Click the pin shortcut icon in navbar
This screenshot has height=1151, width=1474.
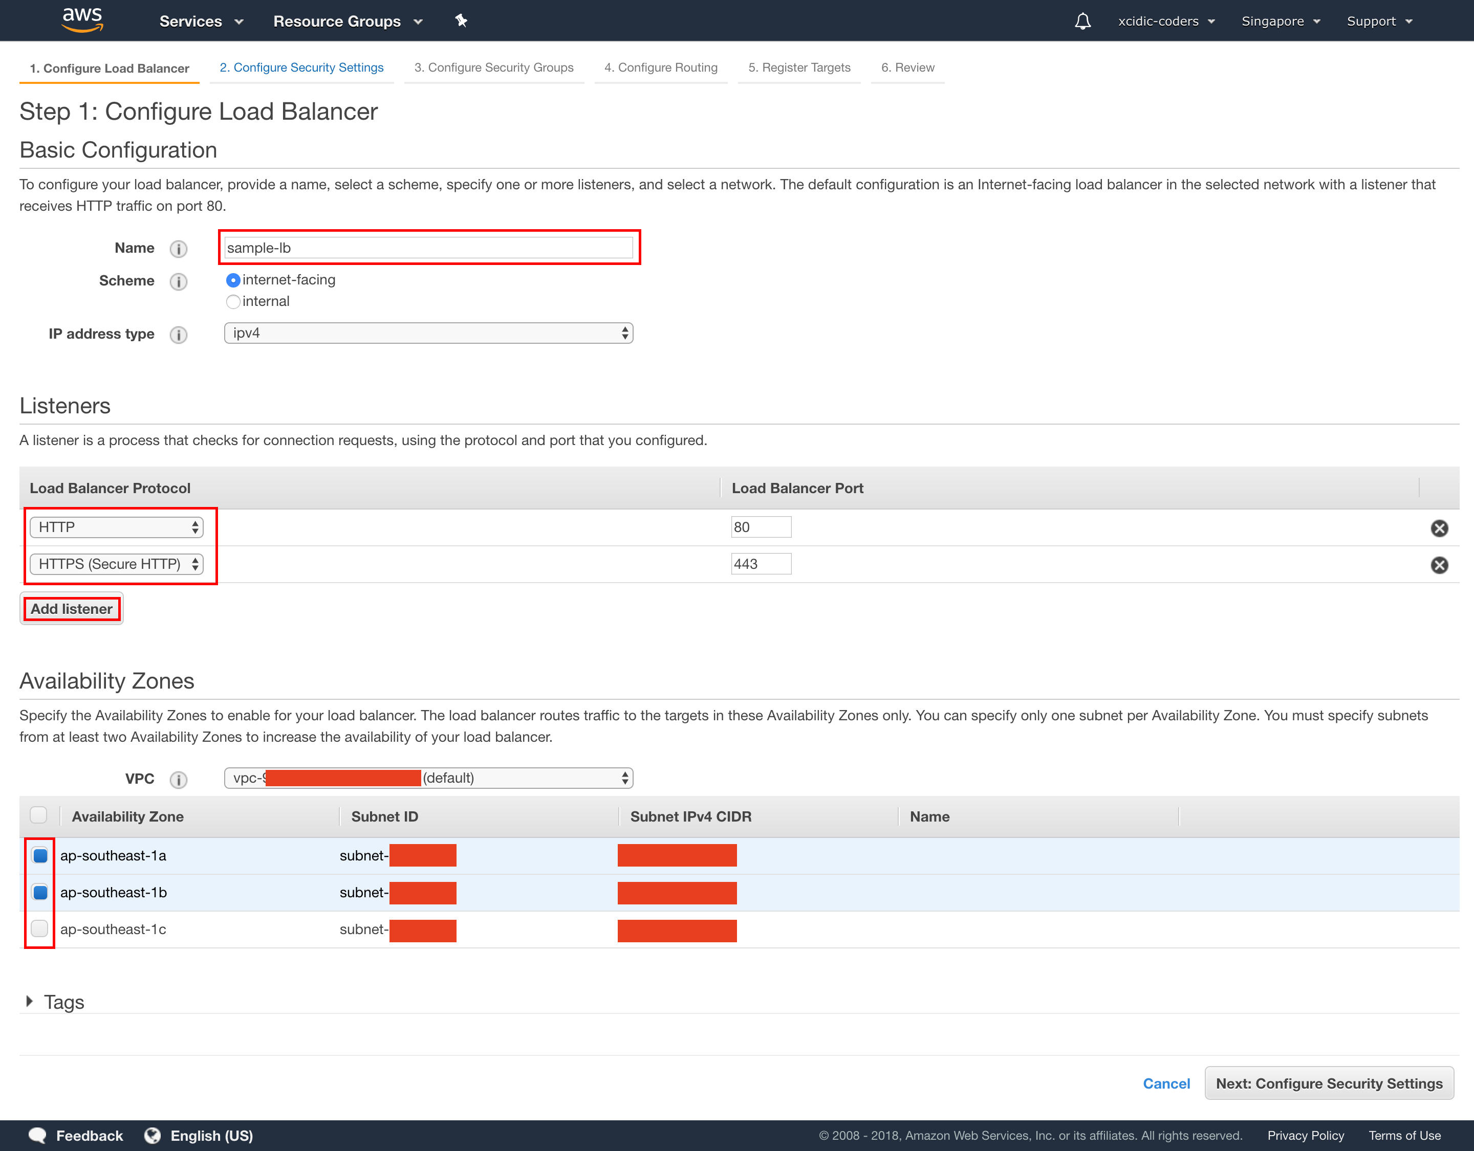tap(461, 21)
